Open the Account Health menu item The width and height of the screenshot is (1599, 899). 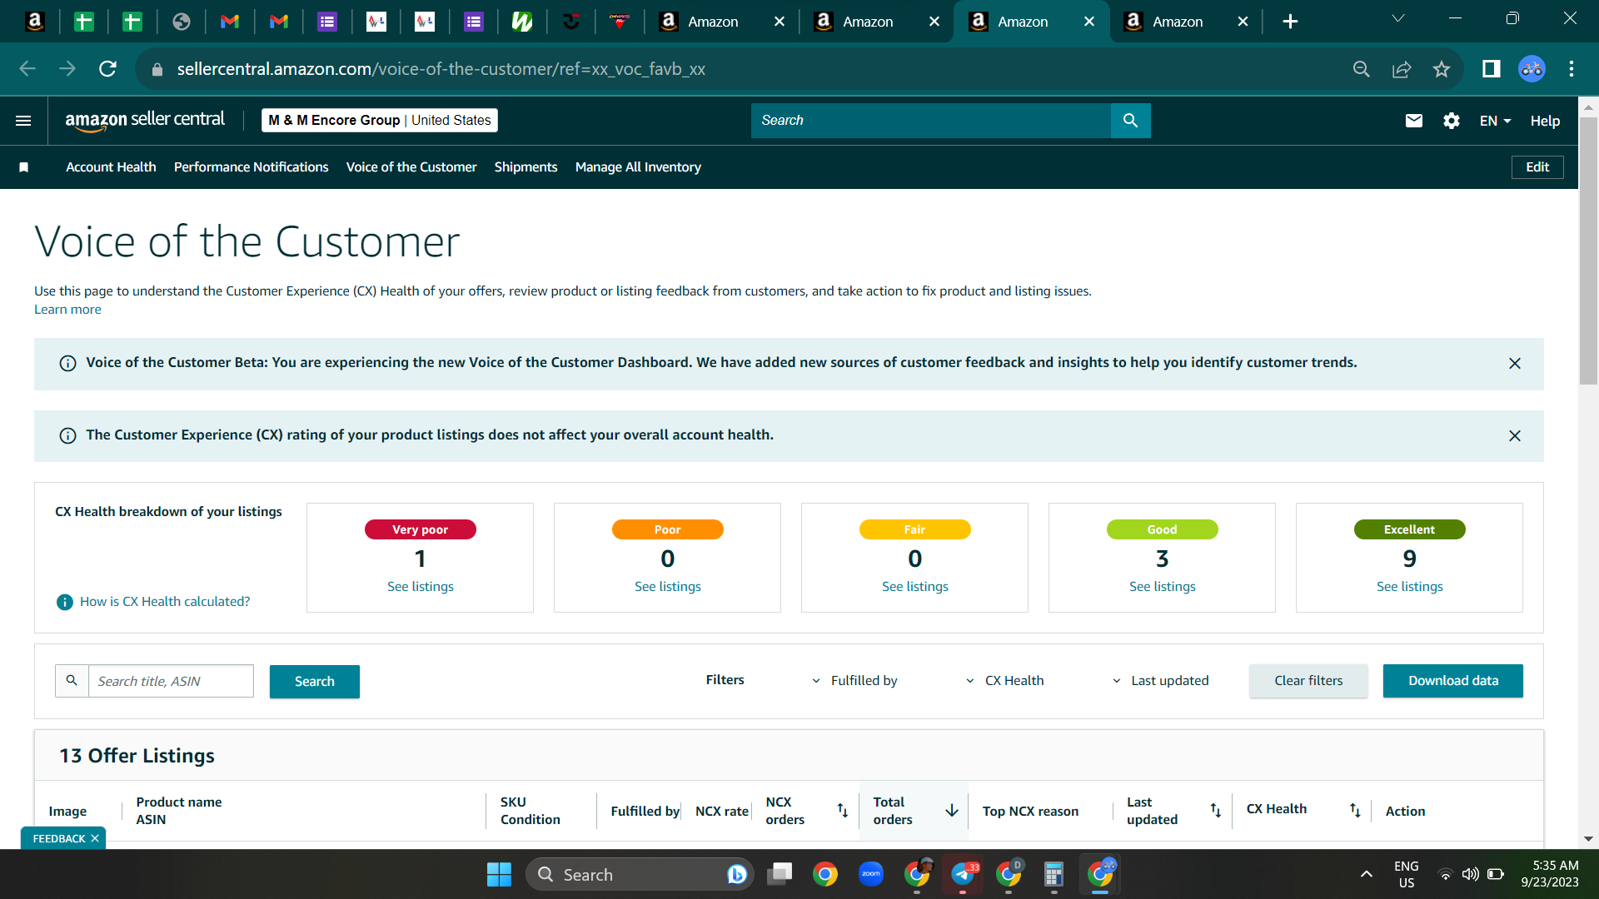pos(111,167)
